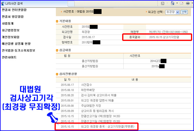
Task: Open the 피고인 선택 dropdown showing 최경광
Action: (172, 12)
